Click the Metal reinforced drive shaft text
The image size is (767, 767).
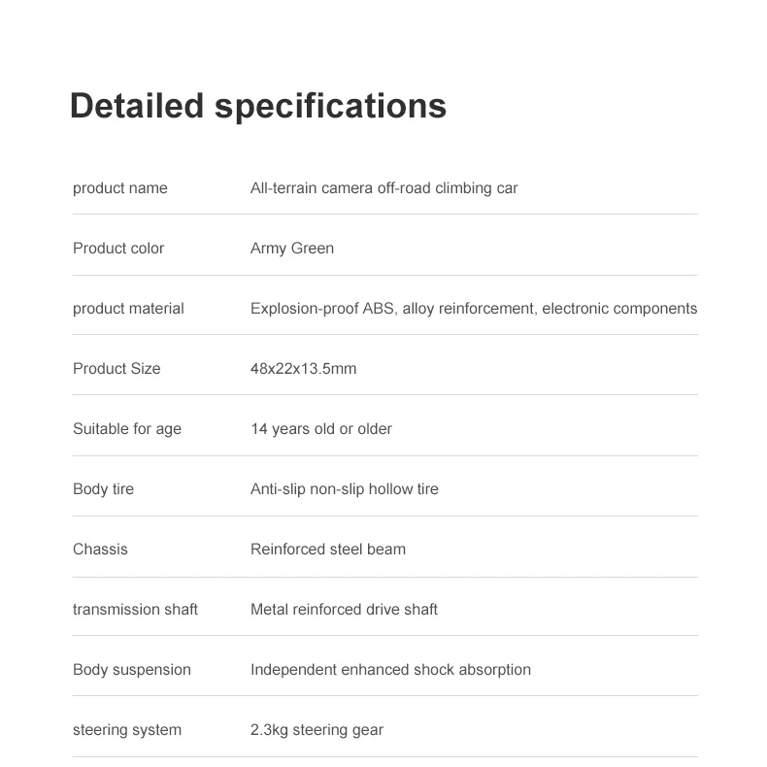(x=344, y=610)
